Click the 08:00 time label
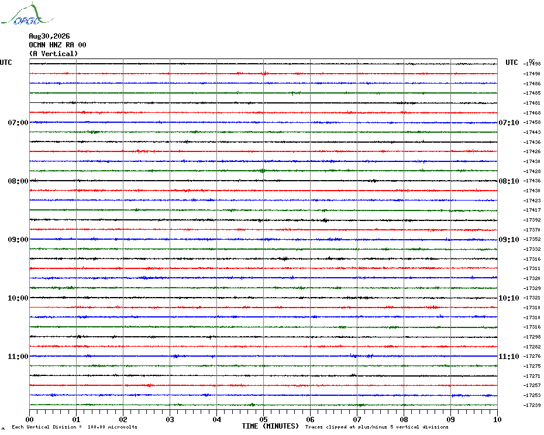 pos(18,181)
